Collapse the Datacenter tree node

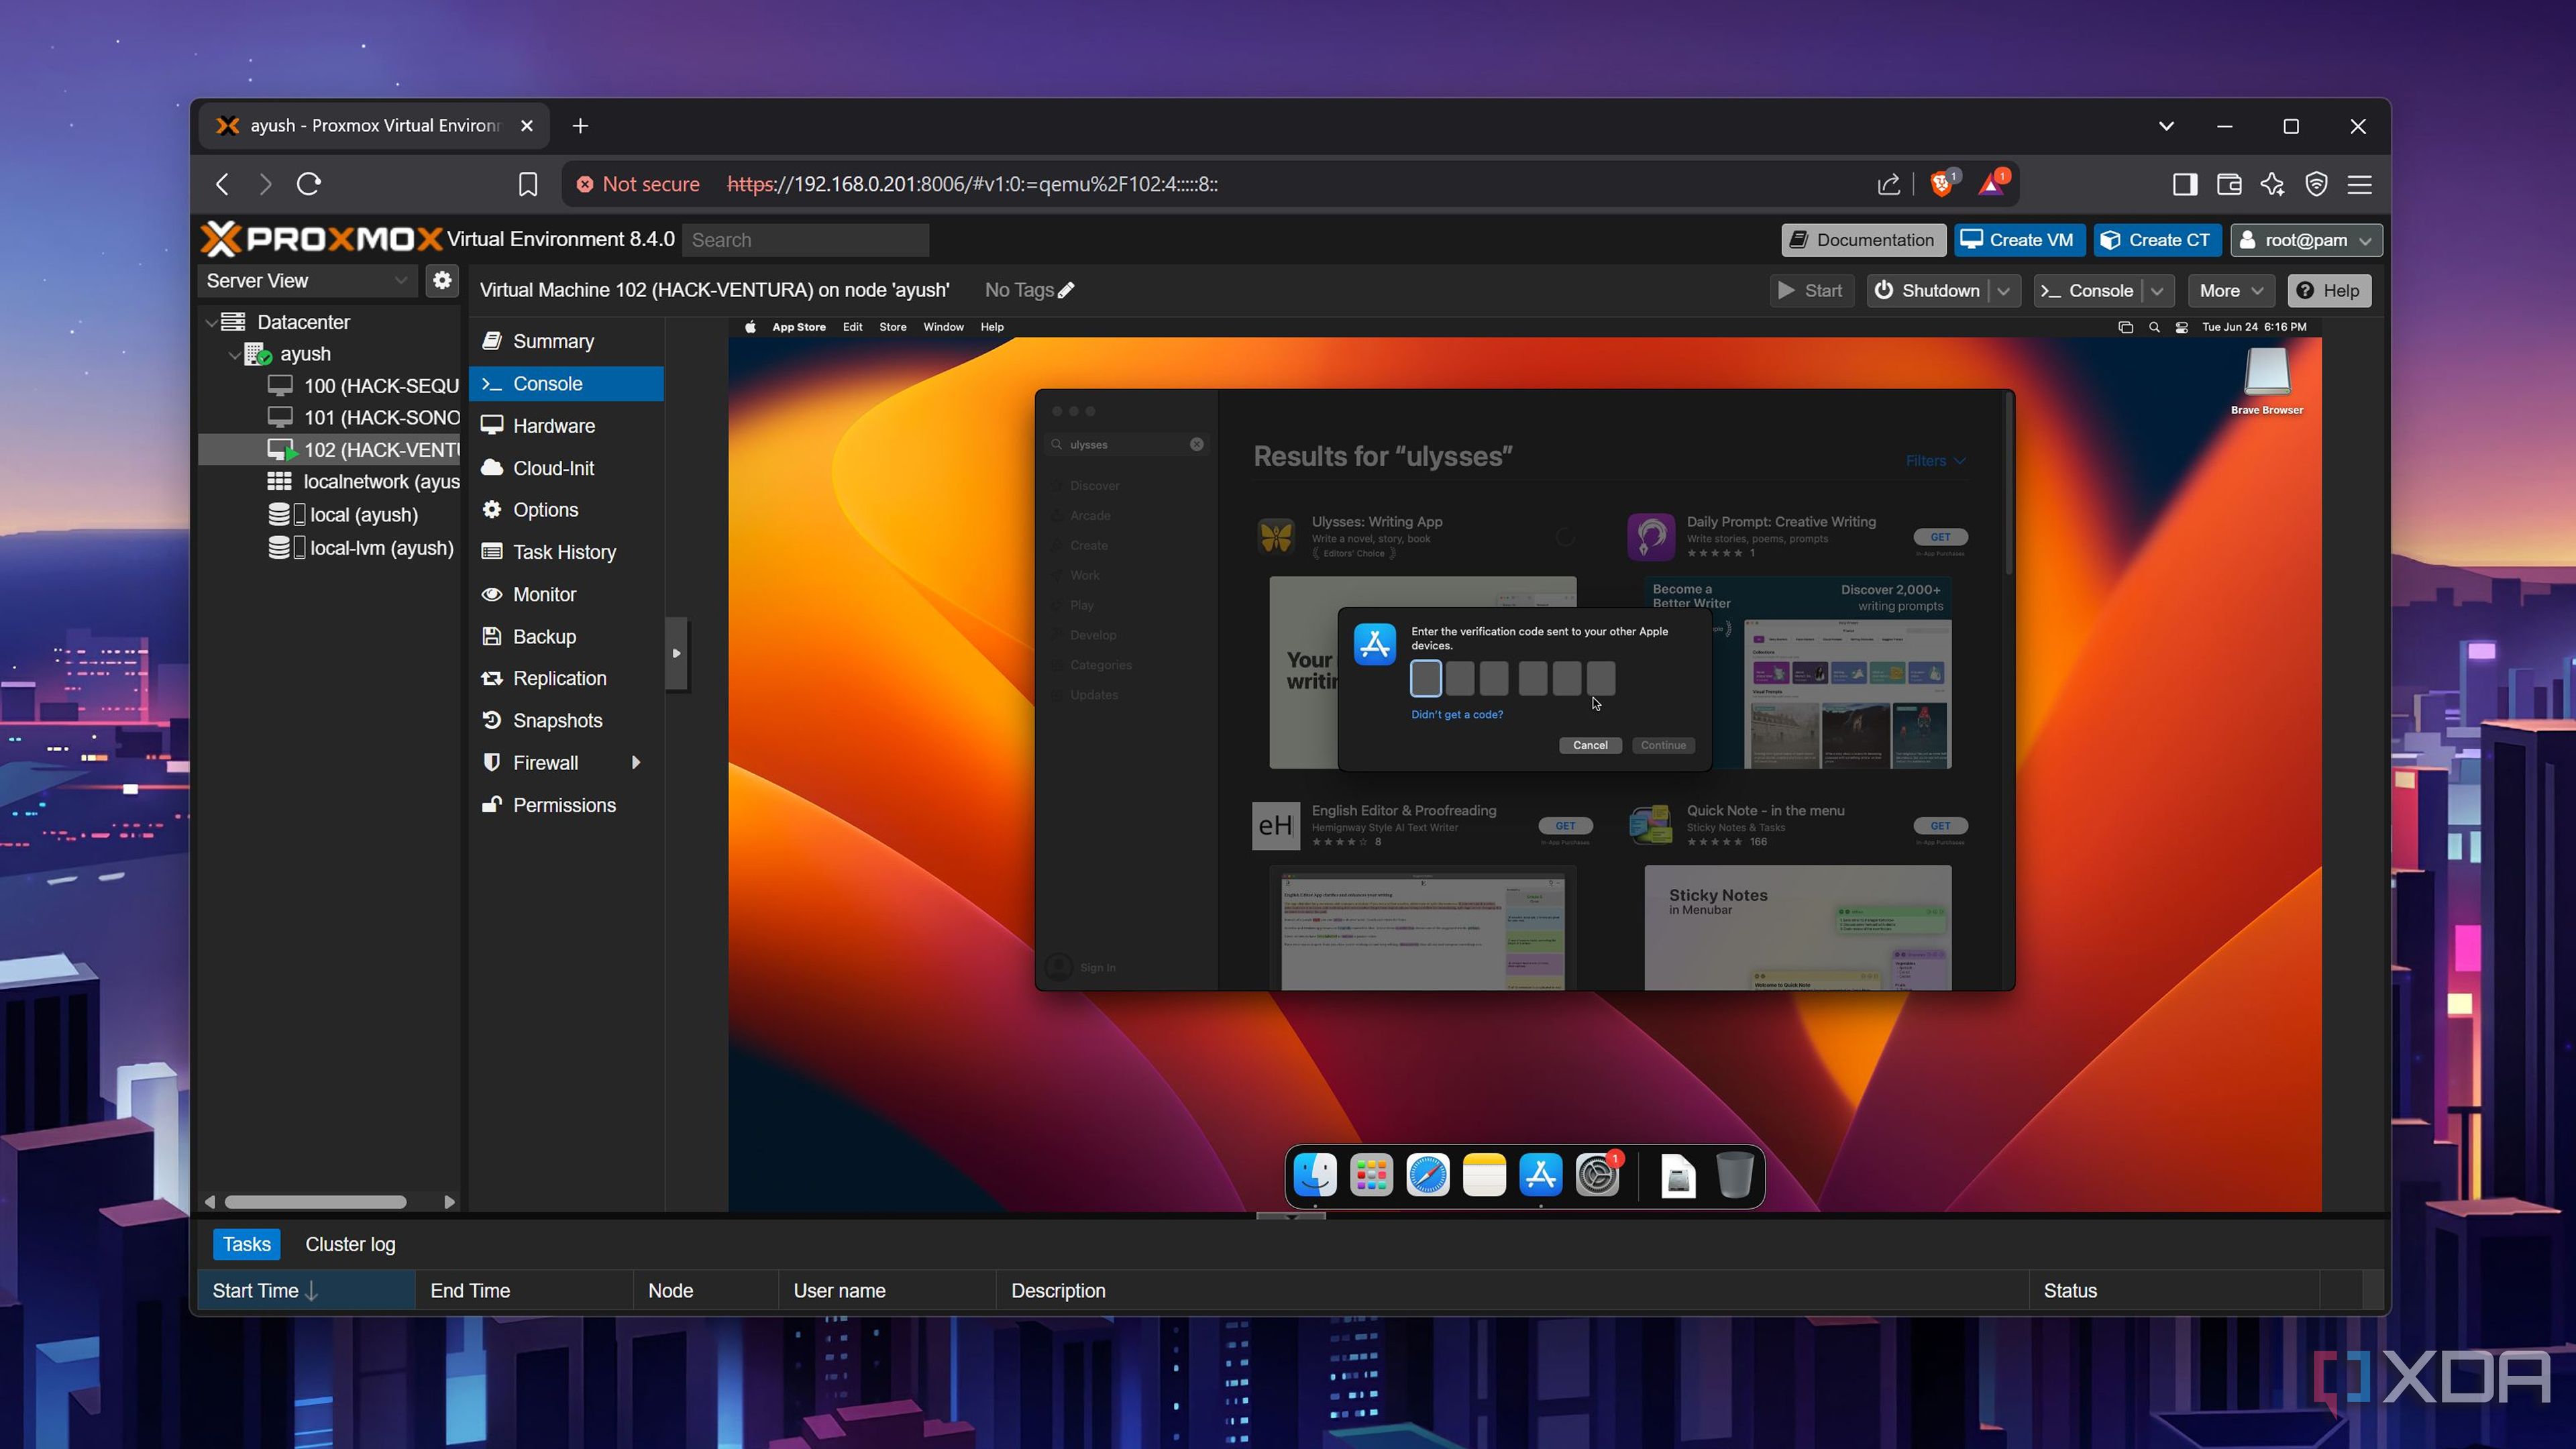[x=211, y=323]
